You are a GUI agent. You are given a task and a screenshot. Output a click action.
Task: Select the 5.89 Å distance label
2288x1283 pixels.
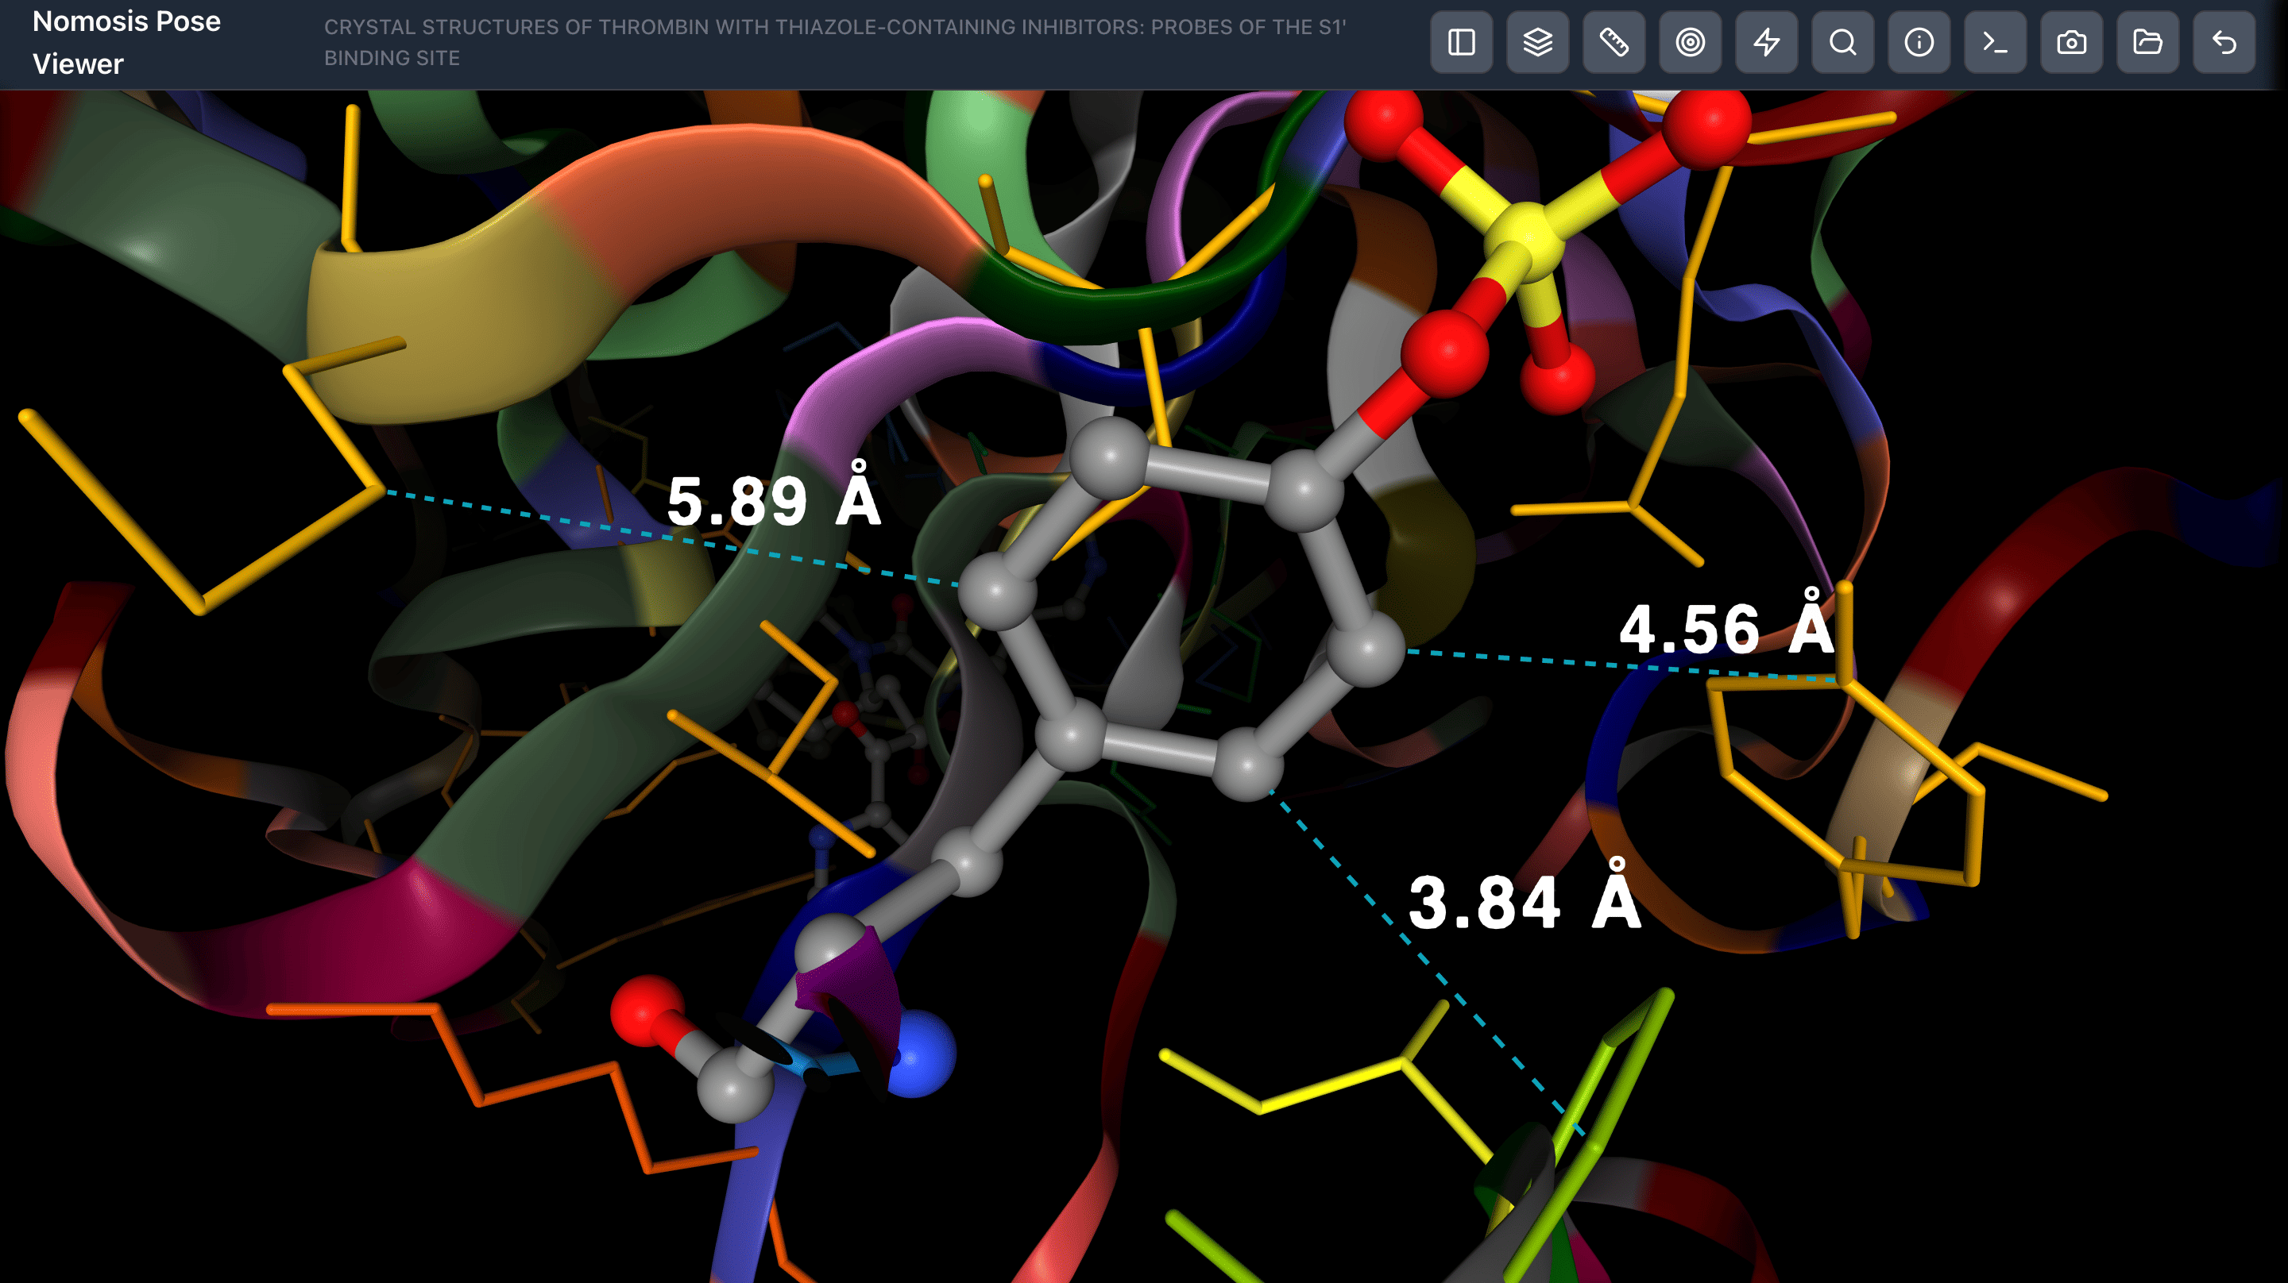(773, 501)
